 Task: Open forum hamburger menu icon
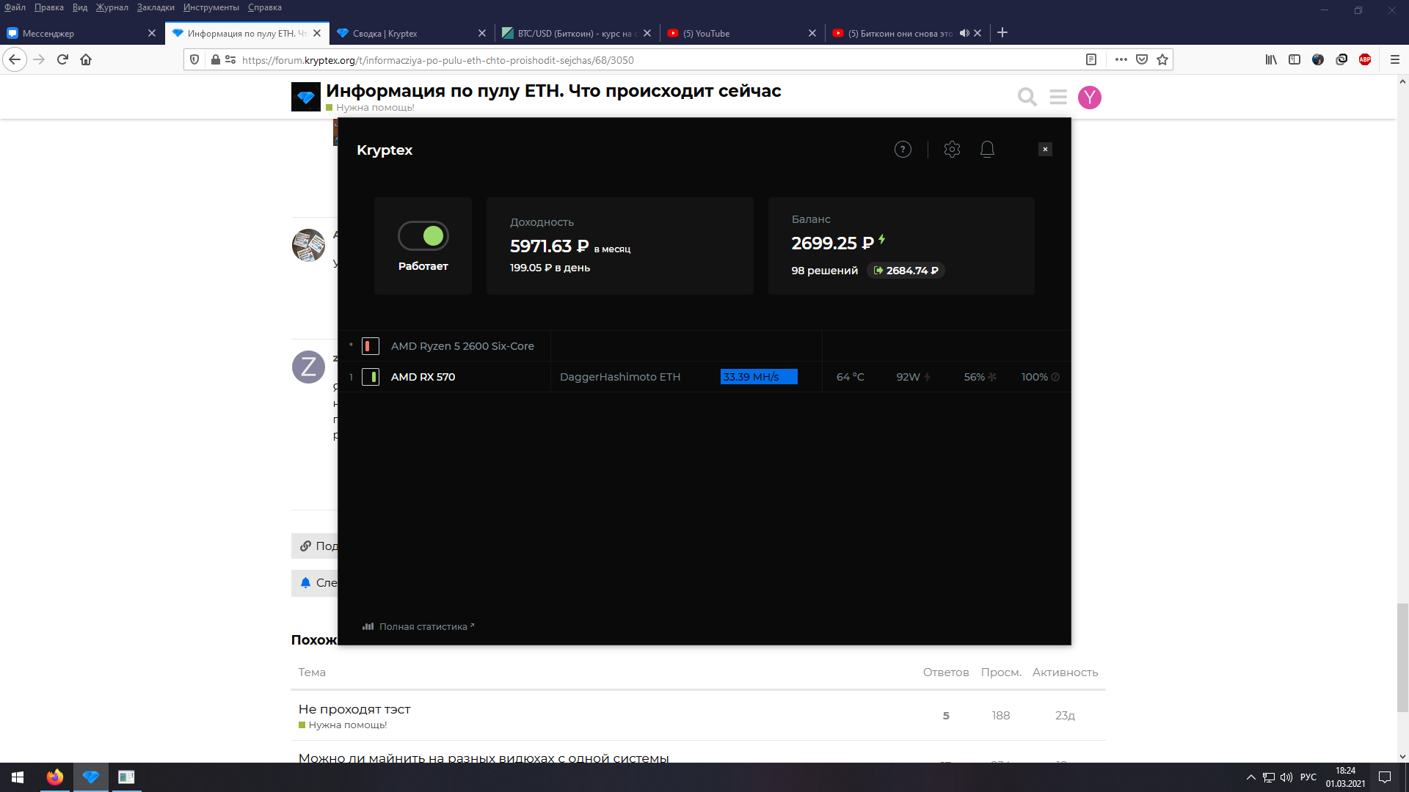[1058, 97]
